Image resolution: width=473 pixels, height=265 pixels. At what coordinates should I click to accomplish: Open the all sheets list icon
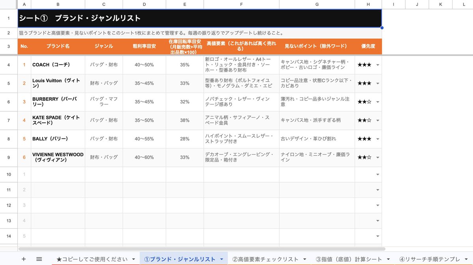tap(39, 259)
